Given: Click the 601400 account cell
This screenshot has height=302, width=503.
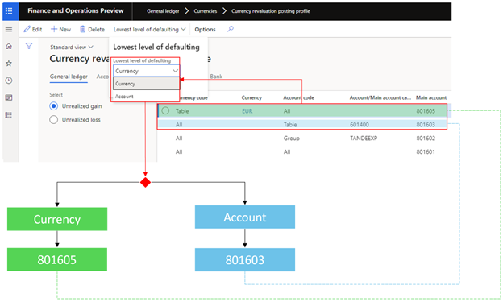Looking at the screenshot, I should click(360, 124).
